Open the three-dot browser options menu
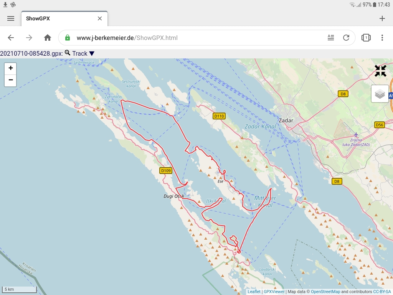Viewport: 393px width, 295px height. click(x=382, y=37)
